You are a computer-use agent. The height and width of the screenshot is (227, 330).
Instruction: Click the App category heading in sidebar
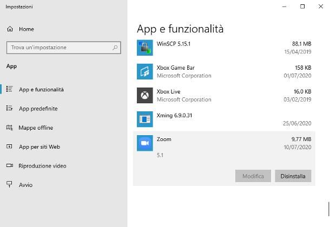pyautogui.click(x=11, y=66)
